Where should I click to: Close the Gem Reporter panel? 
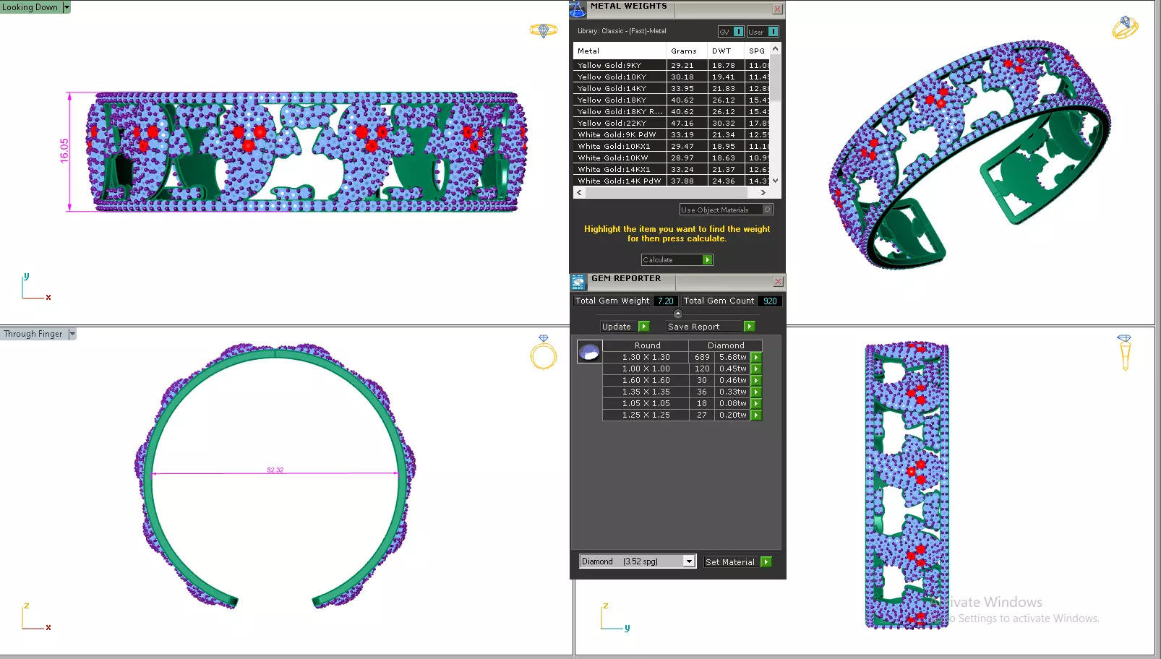coord(778,282)
